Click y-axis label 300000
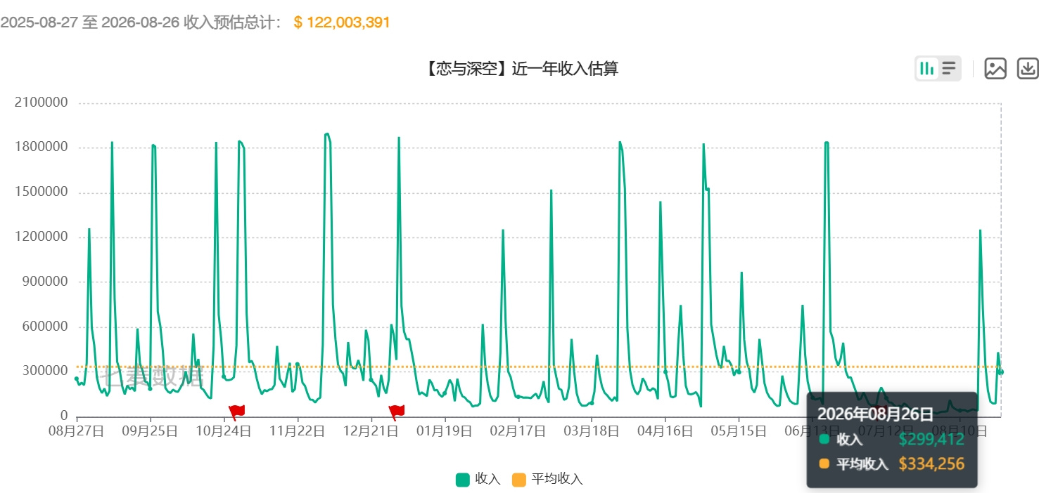This screenshot has height=493, width=1039. tap(44, 372)
